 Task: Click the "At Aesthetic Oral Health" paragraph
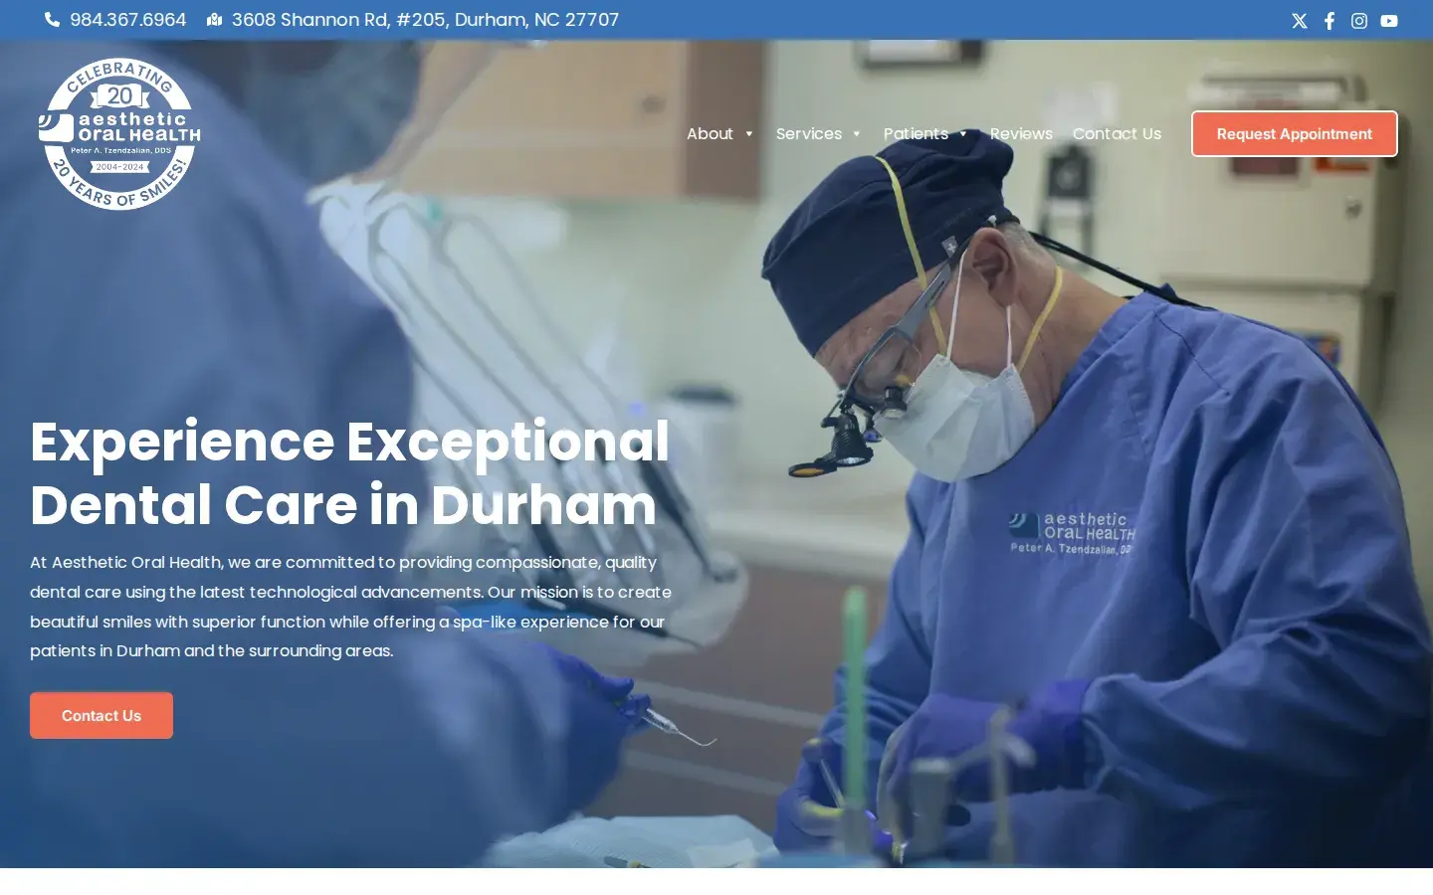tap(351, 607)
